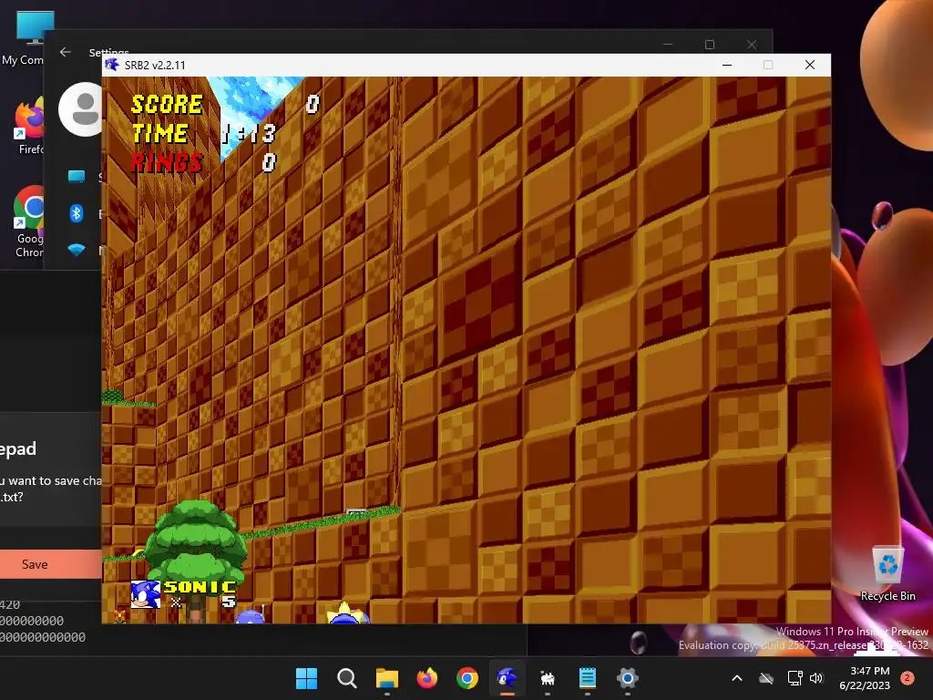
Task: Launch Firefox from the taskbar
Action: point(426,677)
